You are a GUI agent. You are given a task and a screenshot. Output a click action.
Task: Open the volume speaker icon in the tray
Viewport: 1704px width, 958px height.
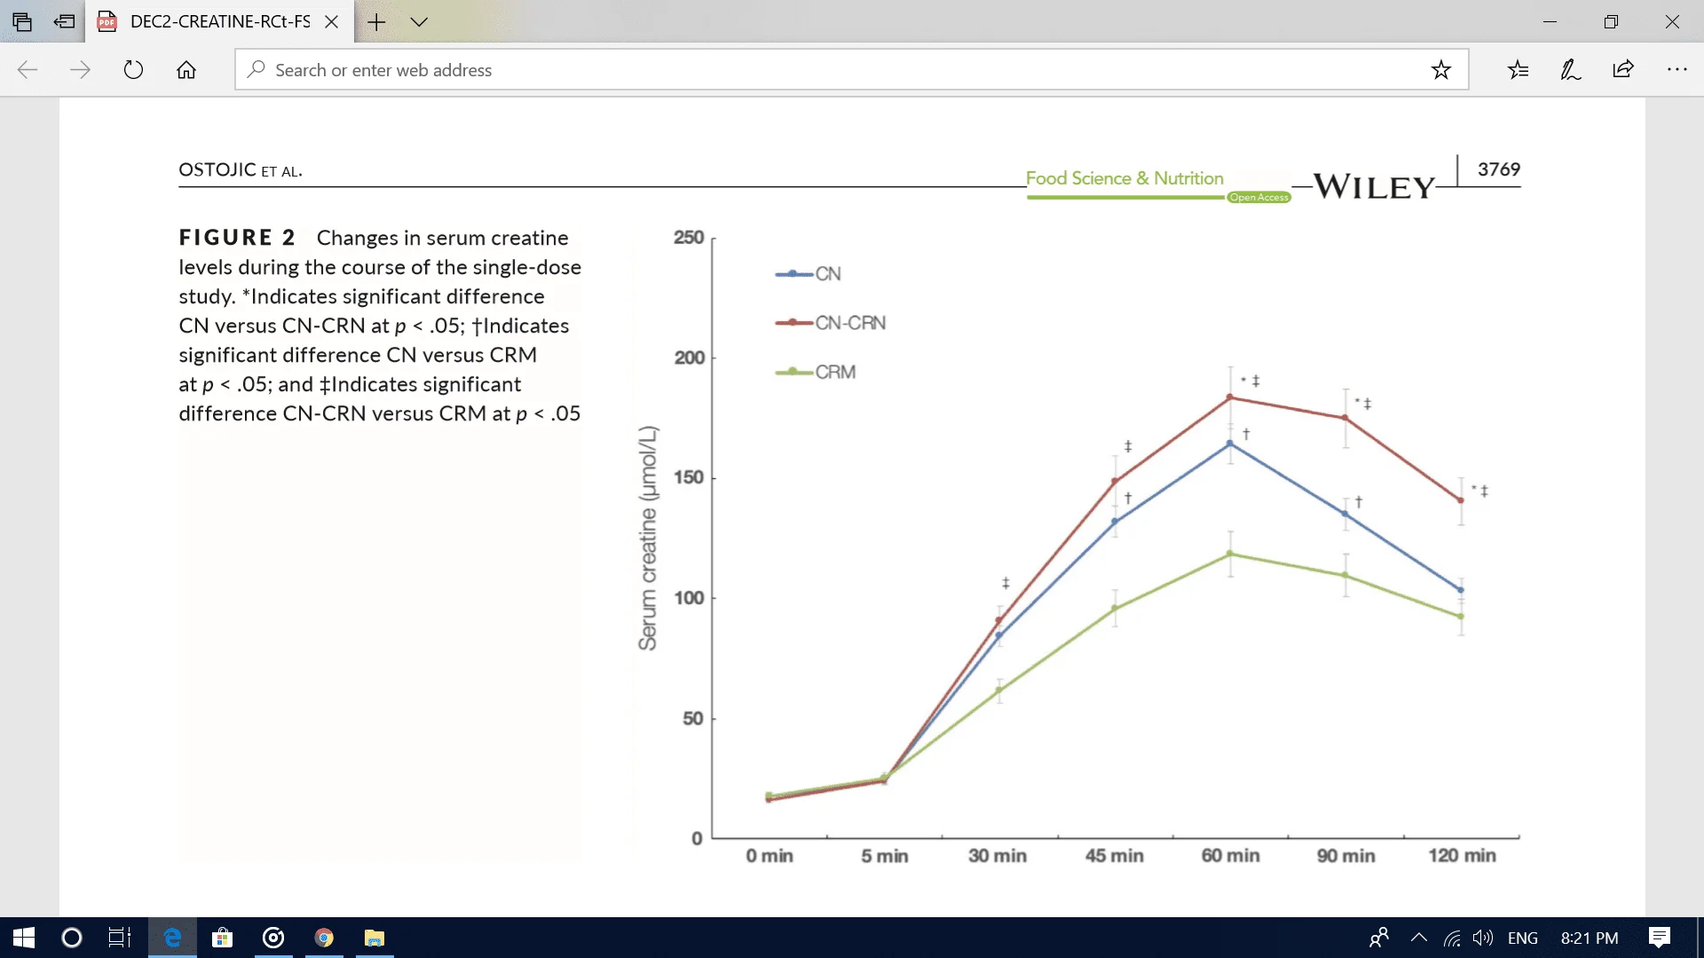[1482, 938]
